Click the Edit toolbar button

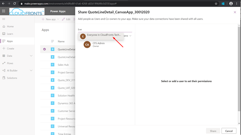point(66,19)
